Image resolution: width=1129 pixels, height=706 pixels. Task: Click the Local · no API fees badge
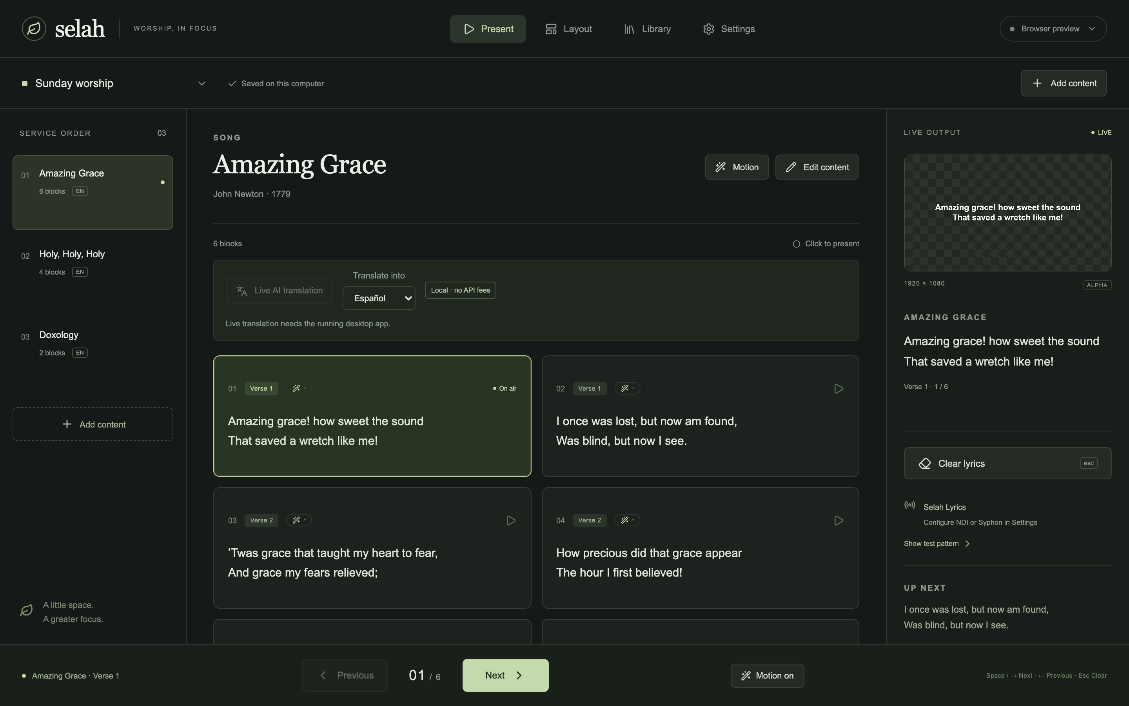click(x=460, y=290)
